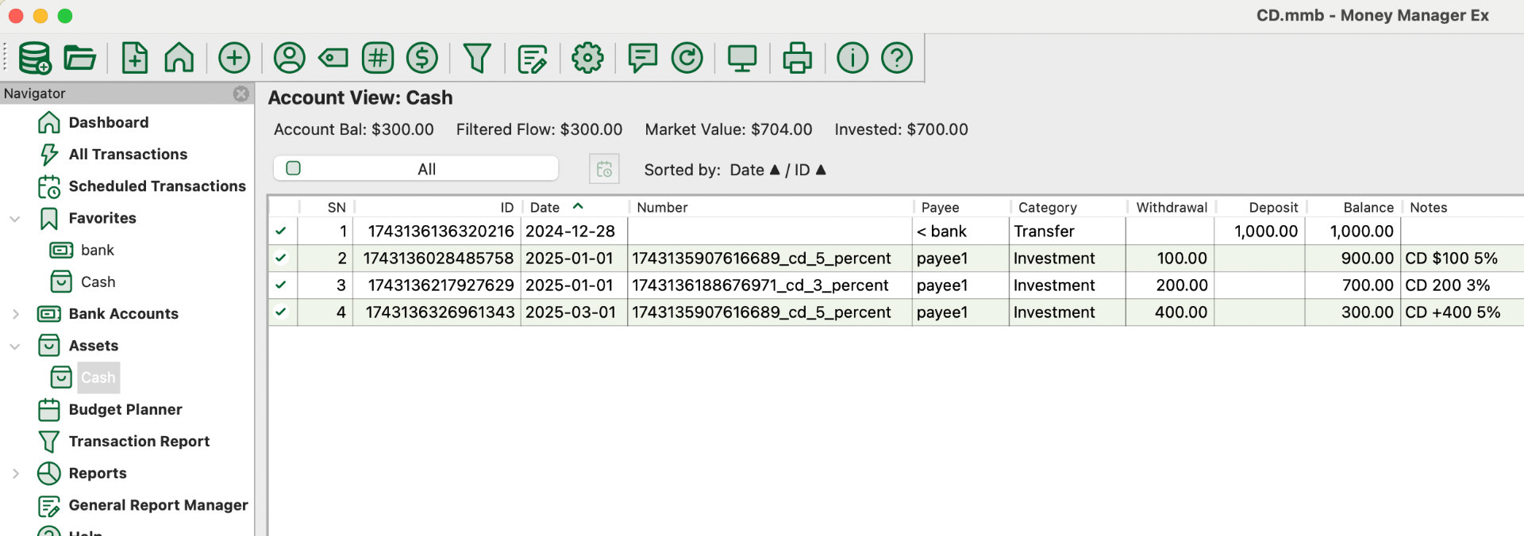Open the Transaction Filter funnel icon
Screen dimensions: 1524x536
tap(477, 58)
